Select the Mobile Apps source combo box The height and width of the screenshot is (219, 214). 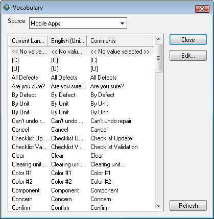(78, 23)
